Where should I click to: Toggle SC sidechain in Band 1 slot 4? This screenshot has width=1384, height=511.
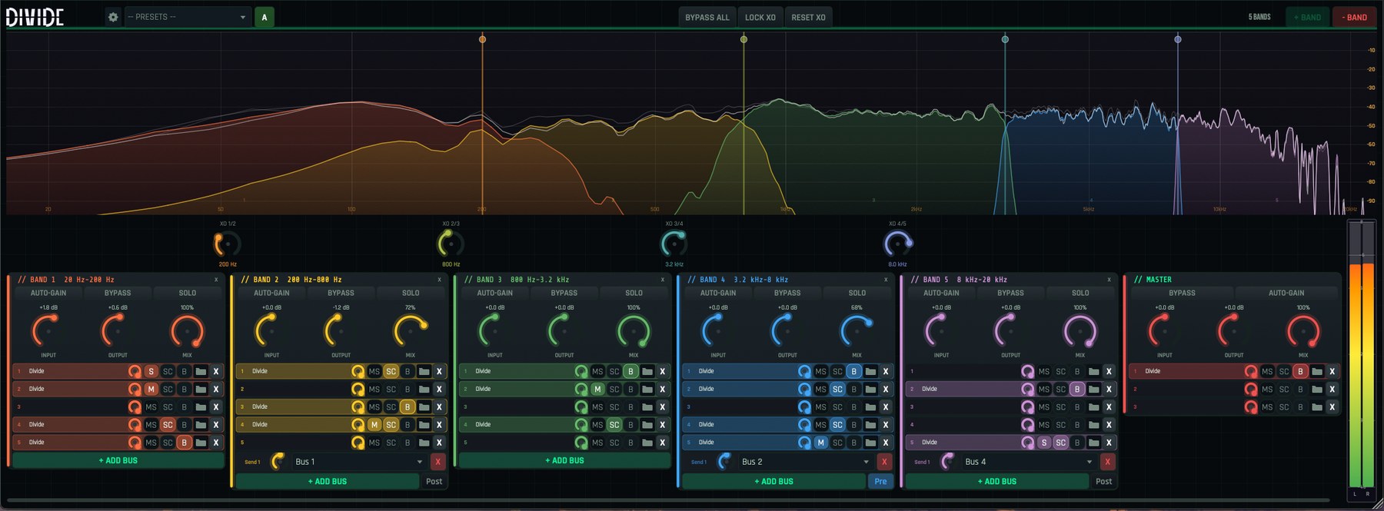(168, 425)
